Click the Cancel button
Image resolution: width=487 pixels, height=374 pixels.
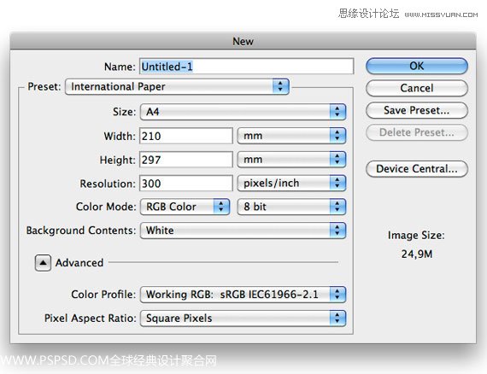[x=416, y=88]
